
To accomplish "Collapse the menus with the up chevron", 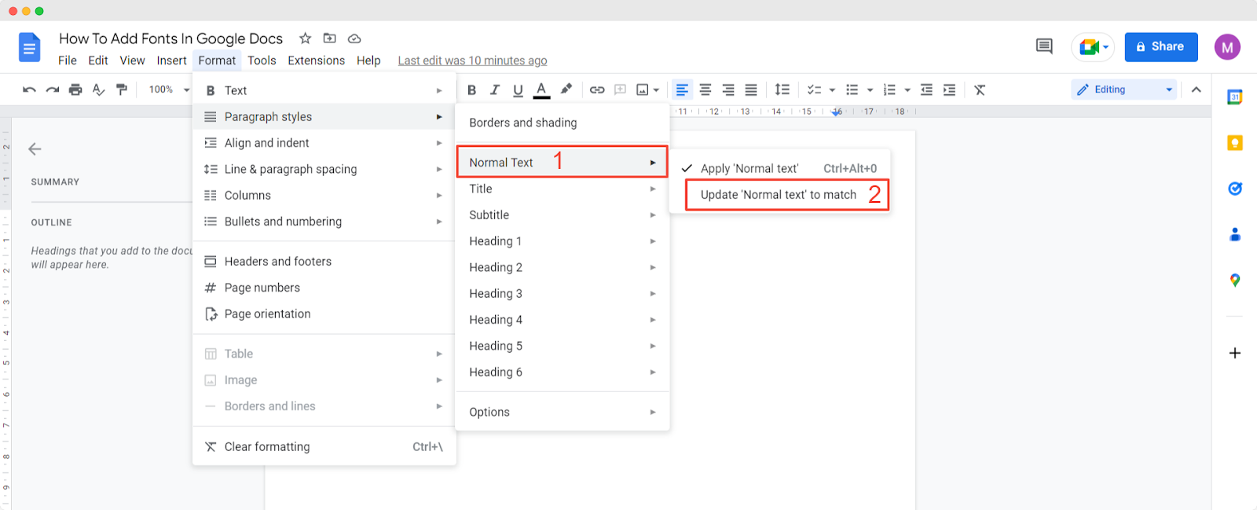I will (1197, 90).
